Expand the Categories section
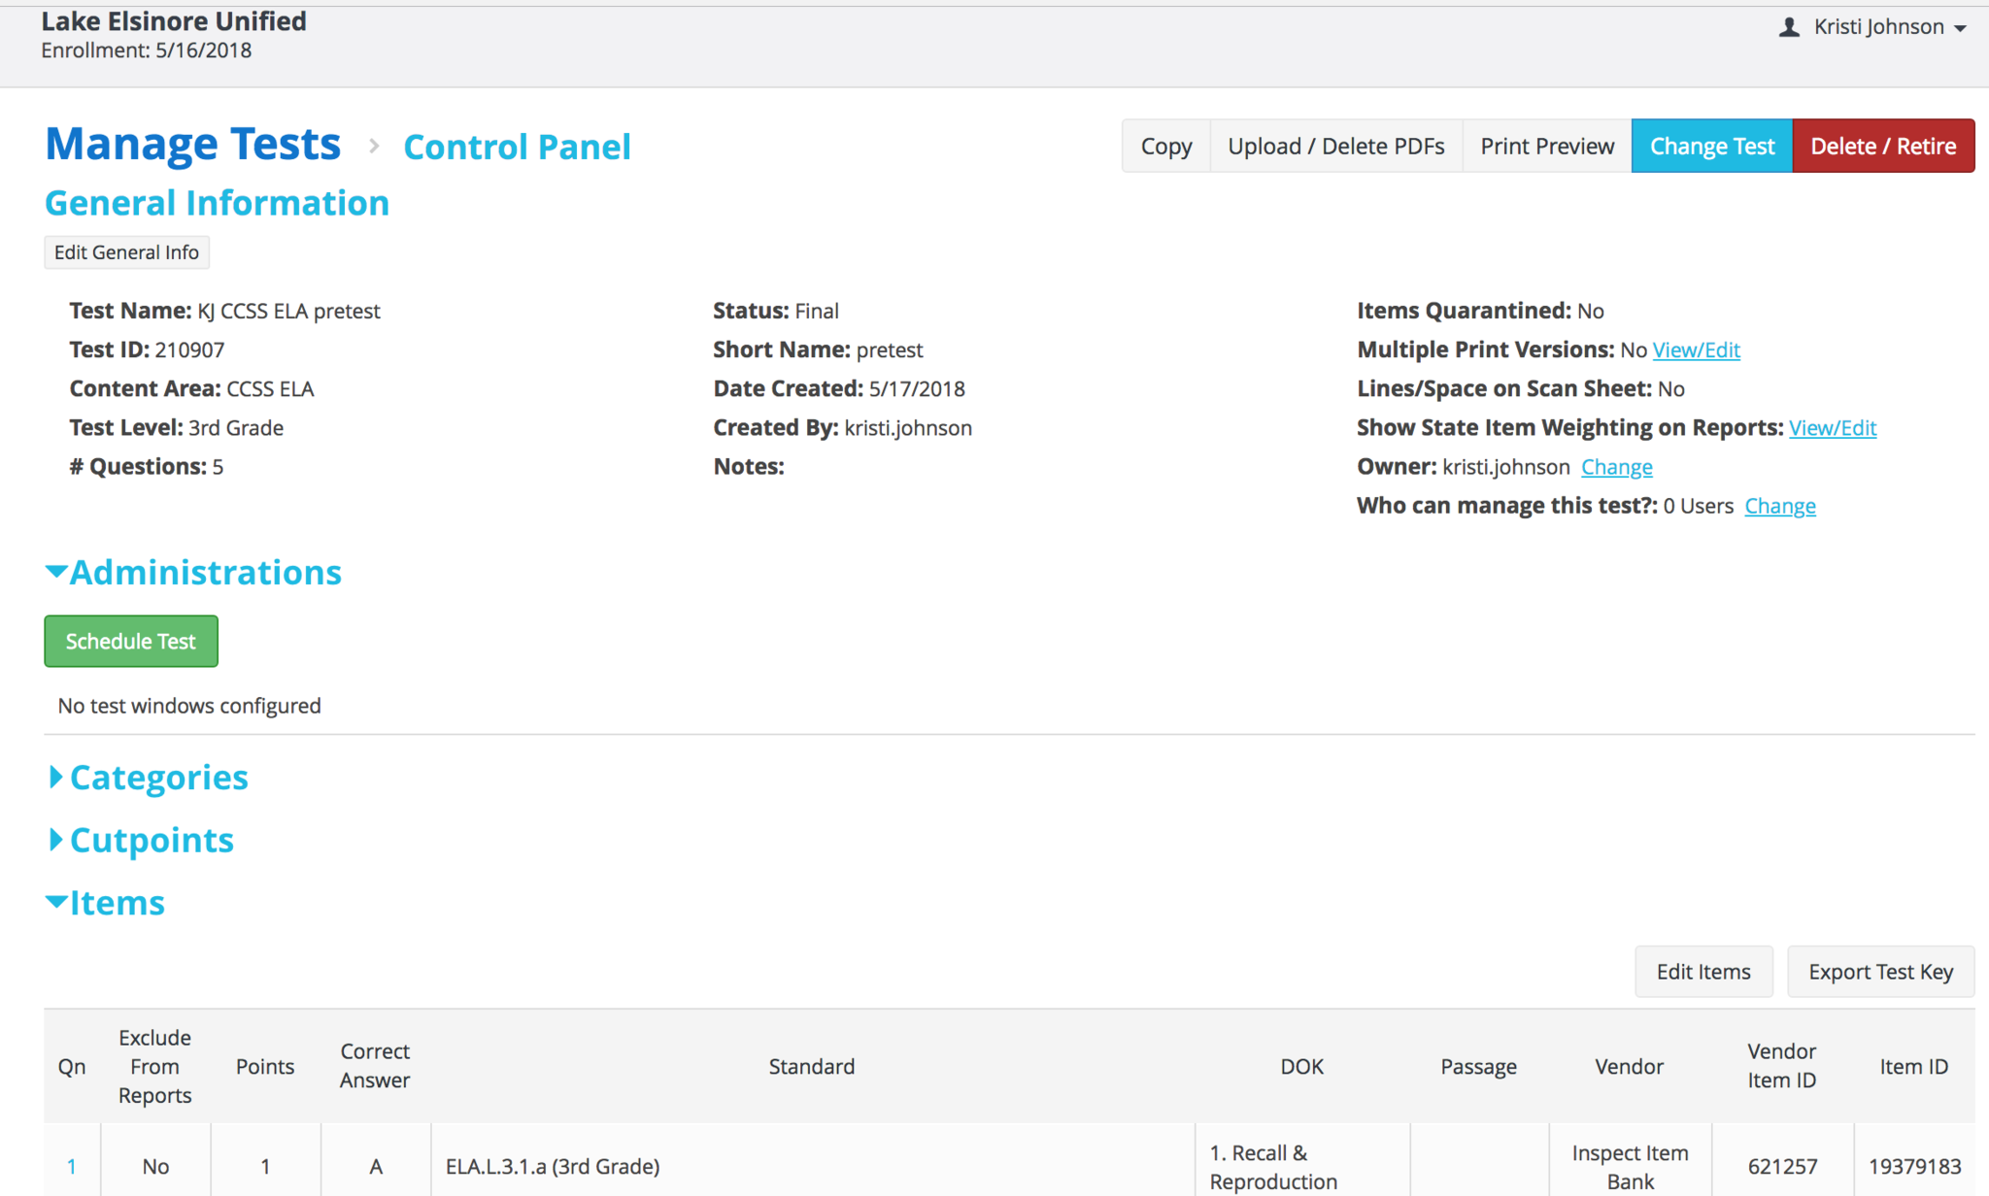This screenshot has height=1196, width=1989. click(149, 778)
